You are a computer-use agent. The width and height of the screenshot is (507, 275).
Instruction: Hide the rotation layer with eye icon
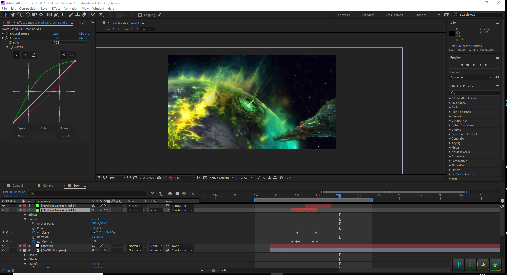(x=3, y=246)
